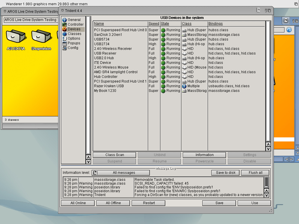Open the Popups sidebar icon

65,43
